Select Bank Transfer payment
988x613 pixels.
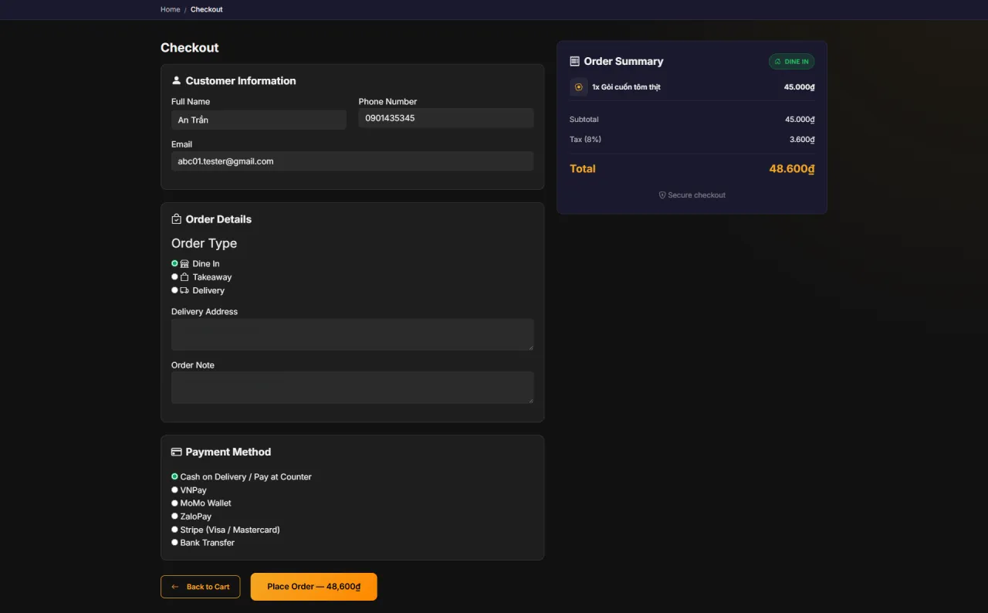tap(174, 542)
